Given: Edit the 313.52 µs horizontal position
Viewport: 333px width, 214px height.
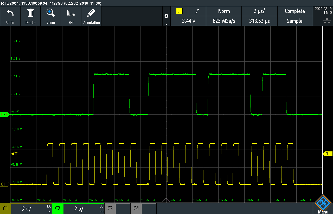Looking at the screenshot, I should [x=260, y=21].
